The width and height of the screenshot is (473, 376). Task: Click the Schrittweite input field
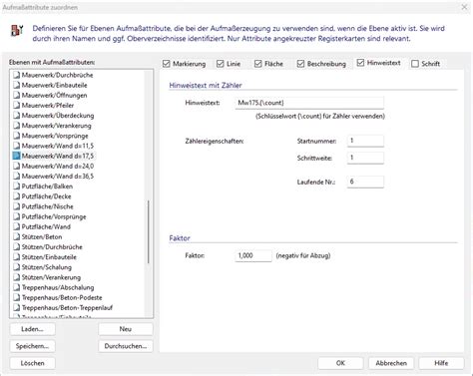365,158
